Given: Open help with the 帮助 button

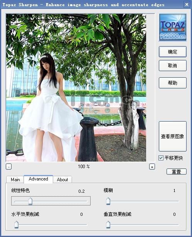Looking at the screenshot, I should (172, 83).
